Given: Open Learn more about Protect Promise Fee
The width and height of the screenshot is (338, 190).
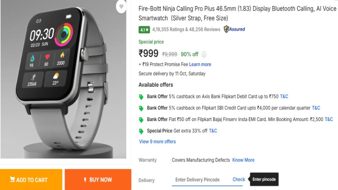Looking at the screenshot, I should (200, 64).
